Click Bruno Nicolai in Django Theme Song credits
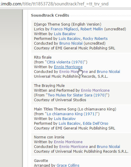Screen dimensions: 131x167 click(71, 43)
